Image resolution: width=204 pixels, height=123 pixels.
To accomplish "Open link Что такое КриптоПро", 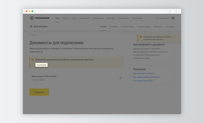I will (x=143, y=81).
